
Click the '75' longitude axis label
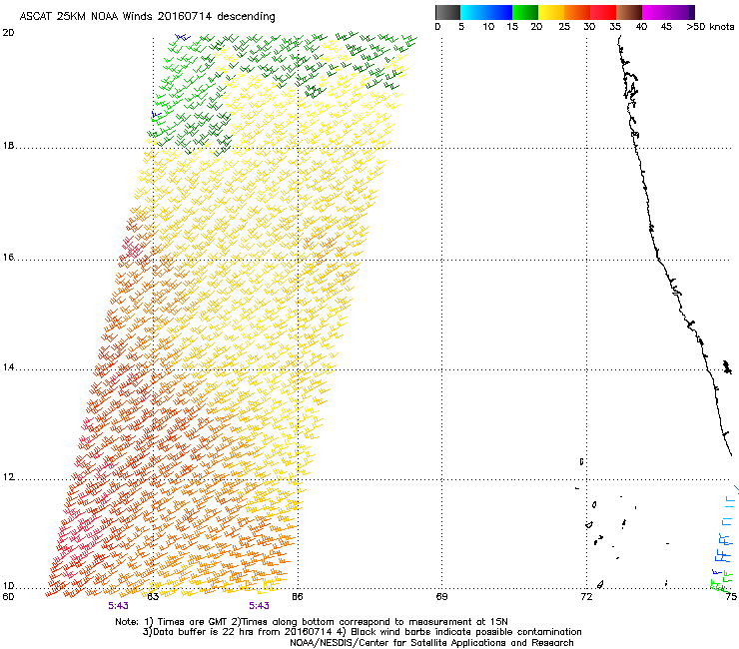coord(731,597)
